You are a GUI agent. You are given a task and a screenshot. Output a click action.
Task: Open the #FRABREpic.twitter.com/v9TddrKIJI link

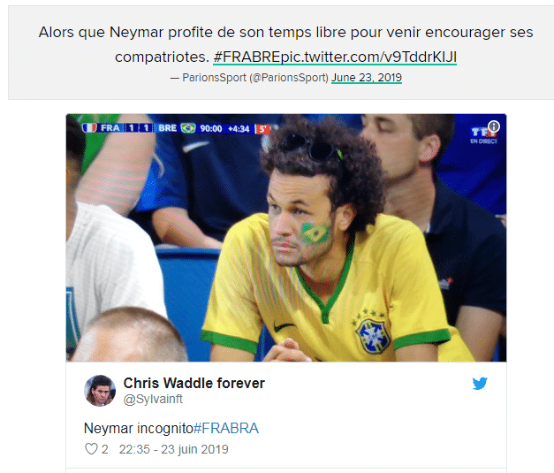click(335, 57)
